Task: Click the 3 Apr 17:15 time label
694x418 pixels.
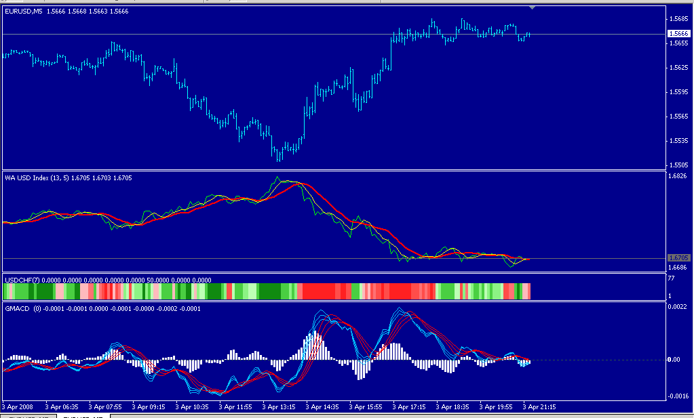Action: [x=409, y=406]
